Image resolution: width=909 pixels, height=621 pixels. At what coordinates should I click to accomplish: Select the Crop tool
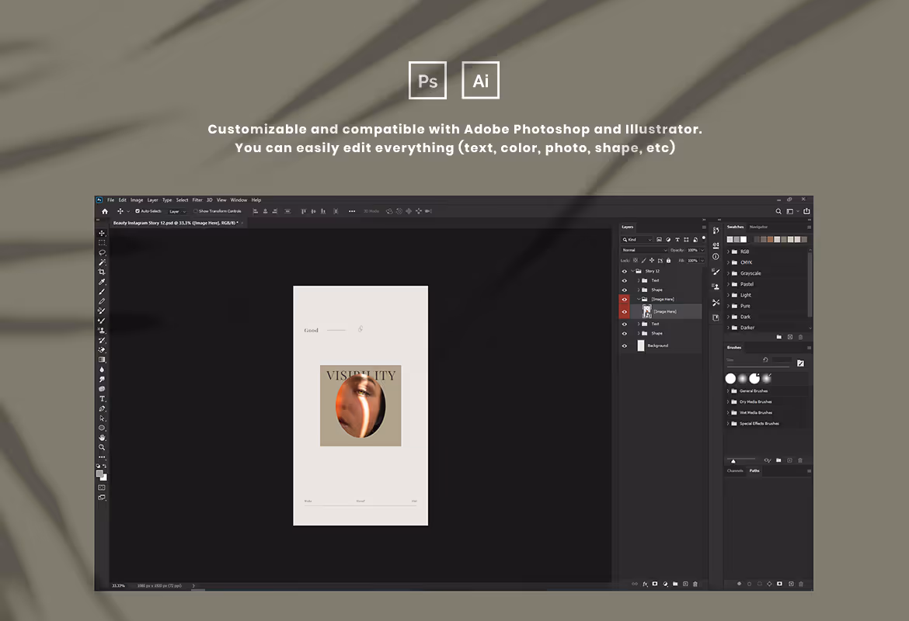pos(102,272)
